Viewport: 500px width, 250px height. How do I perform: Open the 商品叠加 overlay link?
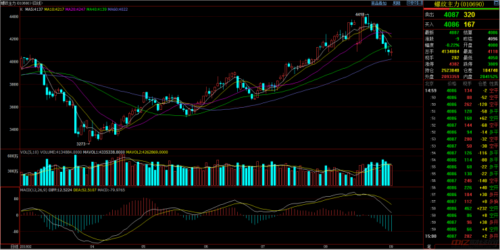click(x=379, y=3)
